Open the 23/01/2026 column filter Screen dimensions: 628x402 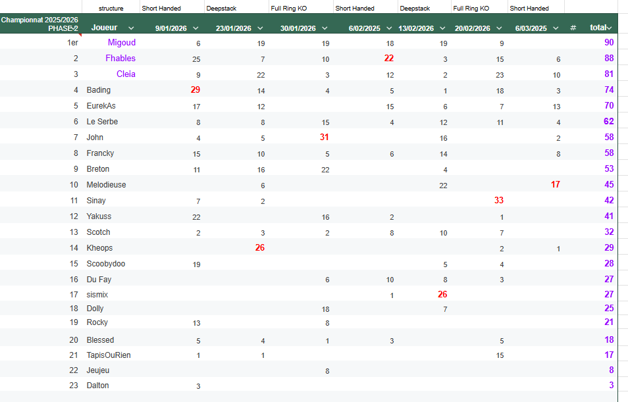tap(259, 28)
